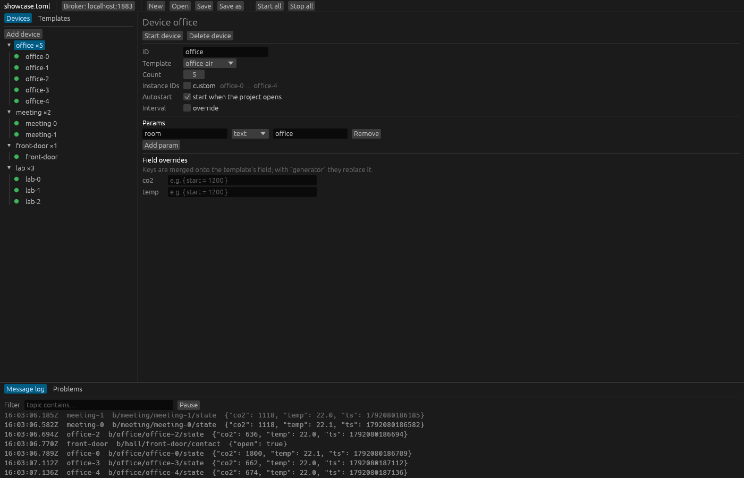Image resolution: width=744 pixels, height=478 pixels.
Task: Click the green status dot for office-4
Action: pyautogui.click(x=16, y=101)
